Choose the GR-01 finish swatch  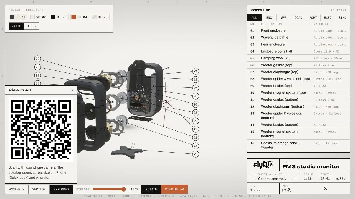(x=18, y=17)
